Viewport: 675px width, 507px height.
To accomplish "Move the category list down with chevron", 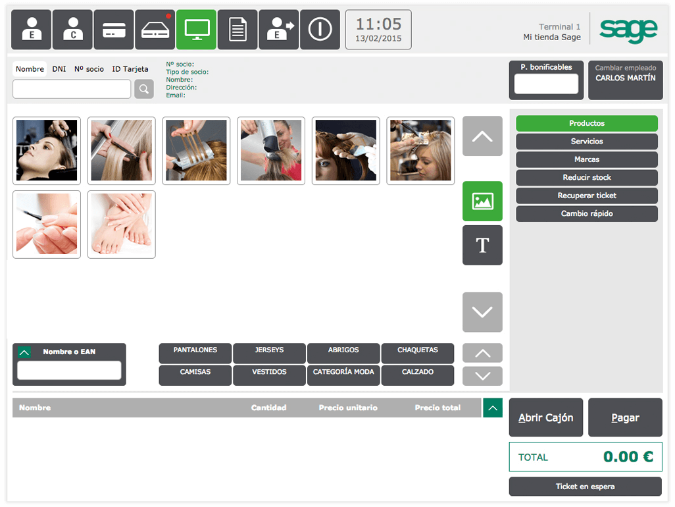I will 482,376.
